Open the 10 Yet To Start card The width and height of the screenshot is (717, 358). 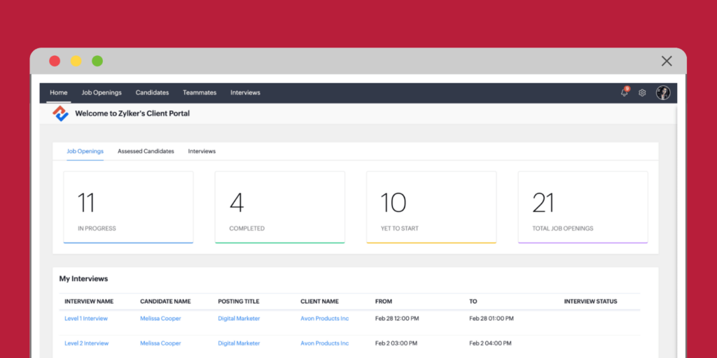(431, 207)
